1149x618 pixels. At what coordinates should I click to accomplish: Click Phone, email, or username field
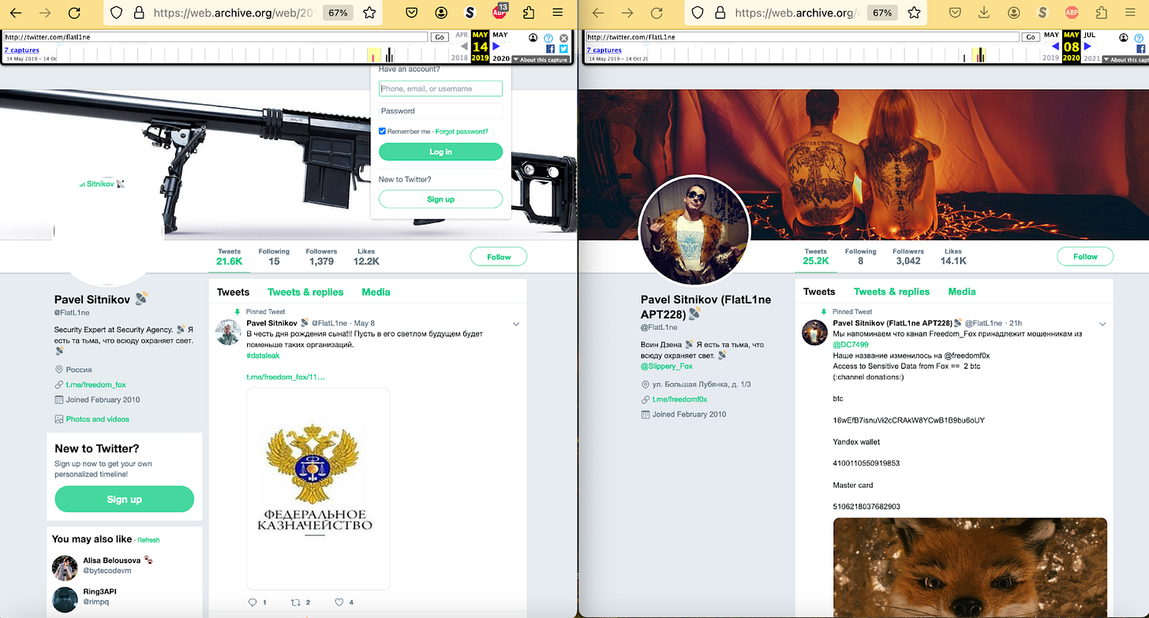440,89
